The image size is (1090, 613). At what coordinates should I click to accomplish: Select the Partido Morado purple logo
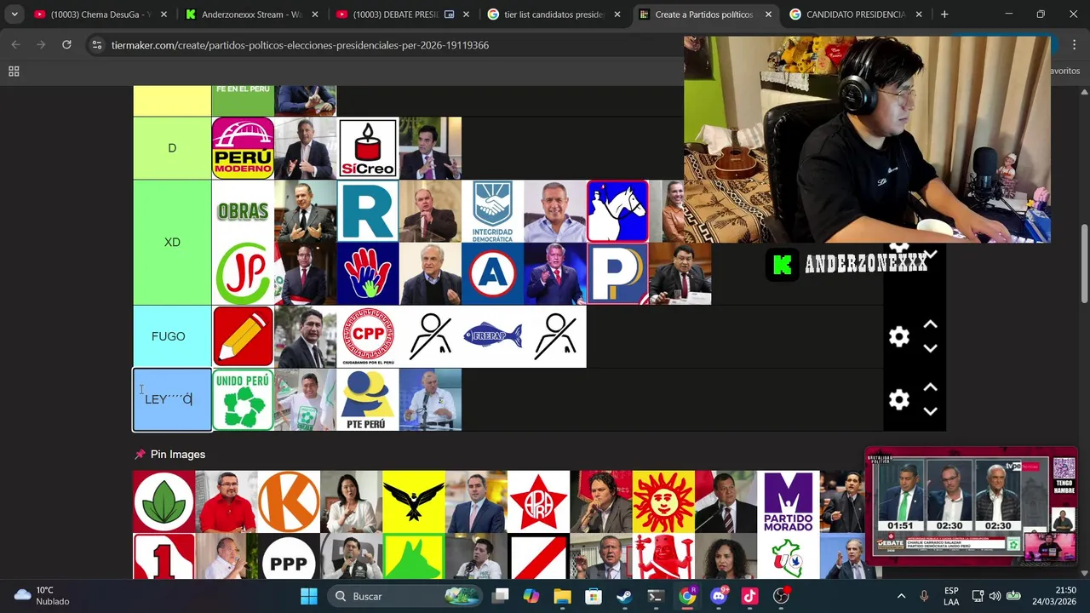(x=788, y=501)
